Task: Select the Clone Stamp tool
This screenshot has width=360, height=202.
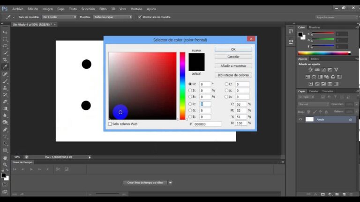Action: coord(5,88)
